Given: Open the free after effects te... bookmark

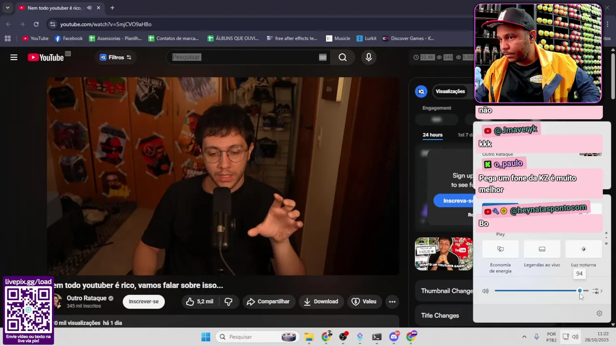Looking at the screenshot, I should pos(292,38).
